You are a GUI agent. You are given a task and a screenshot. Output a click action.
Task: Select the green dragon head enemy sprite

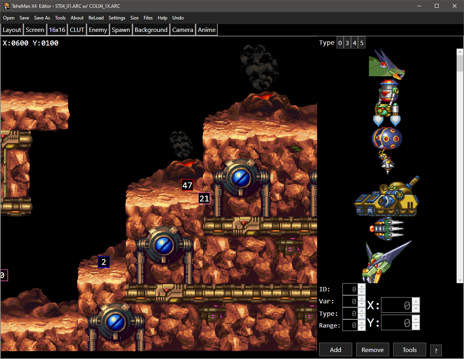[x=386, y=64]
